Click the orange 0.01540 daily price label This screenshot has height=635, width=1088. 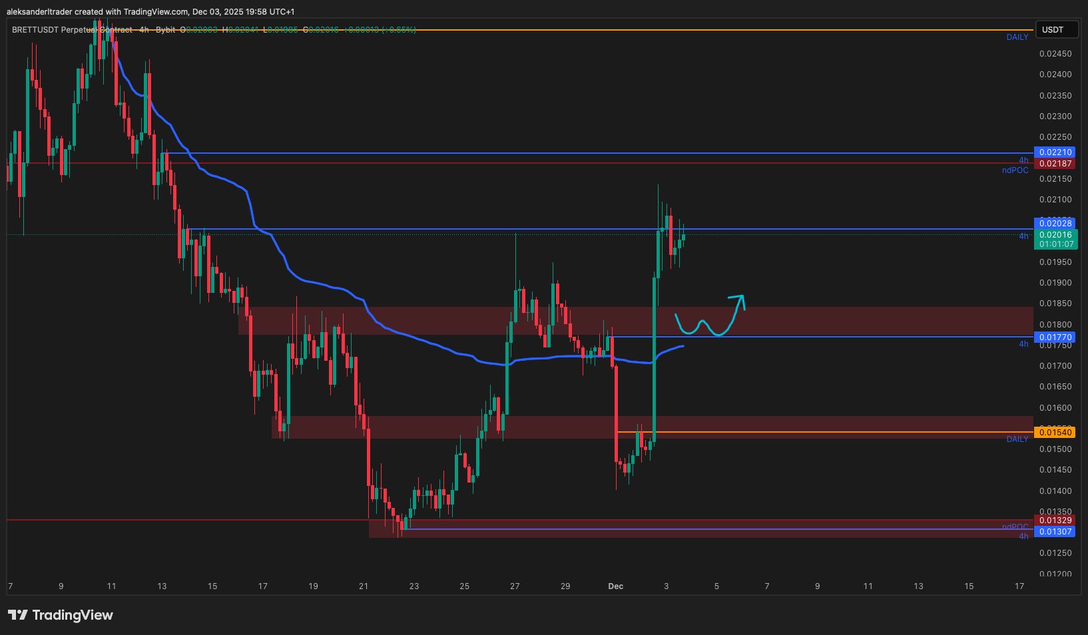(x=1055, y=433)
